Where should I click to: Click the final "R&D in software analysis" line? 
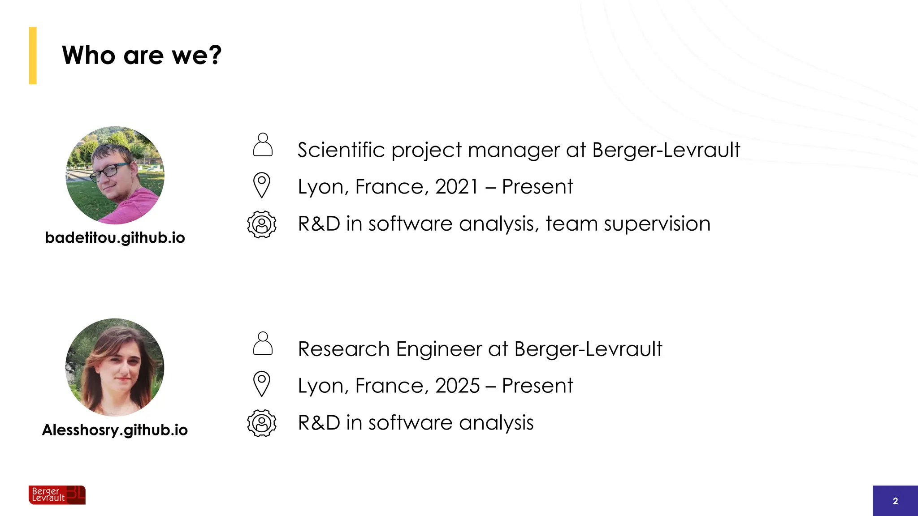pyautogui.click(x=416, y=423)
